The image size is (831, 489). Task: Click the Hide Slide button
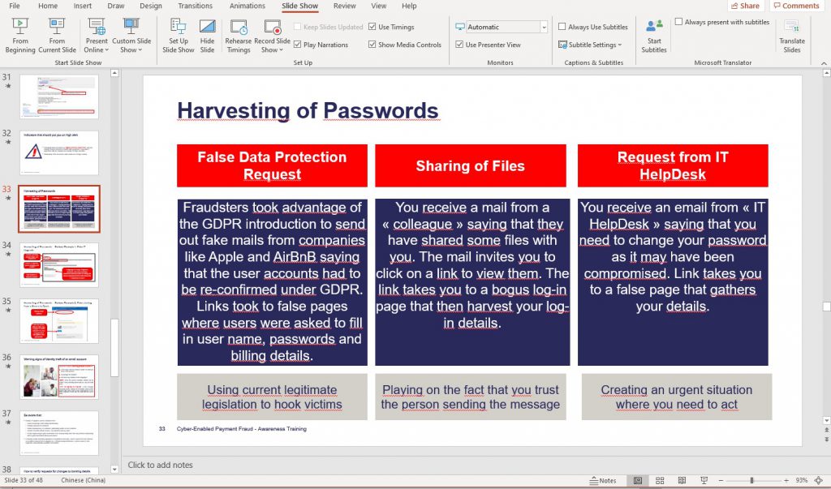(x=207, y=36)
